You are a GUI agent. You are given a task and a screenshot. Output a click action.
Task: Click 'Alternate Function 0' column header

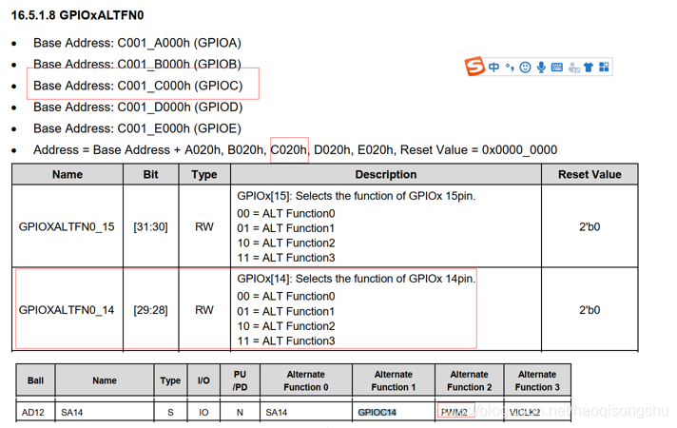click(x=306, y=380)
